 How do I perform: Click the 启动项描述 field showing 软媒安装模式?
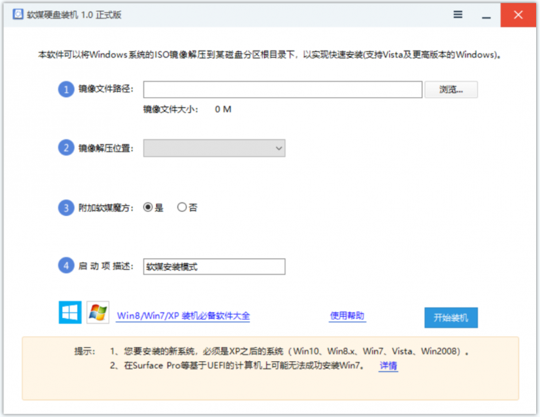213,266
